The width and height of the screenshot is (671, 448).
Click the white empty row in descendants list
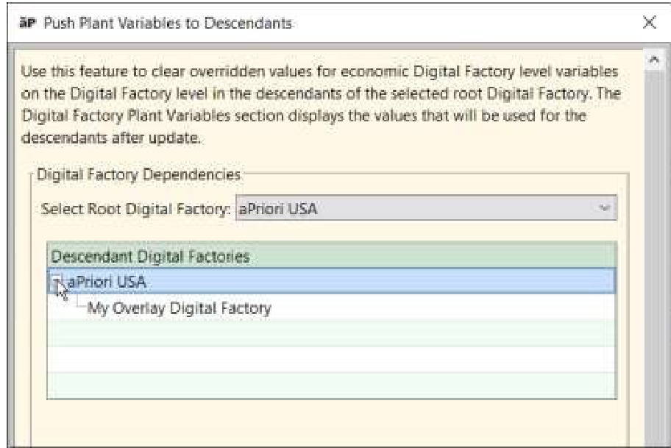pos(331,358)
